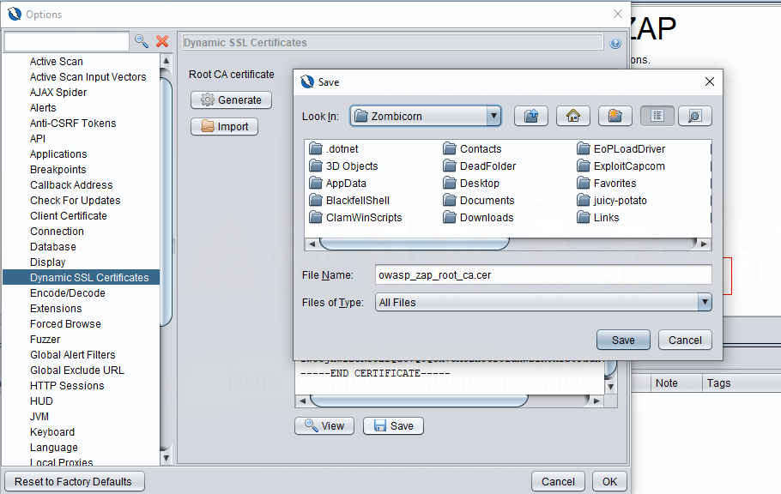The image size is (781, 494).
Task: Open Keyboard options
Action: pyautogui.click(x=52, y=432)
